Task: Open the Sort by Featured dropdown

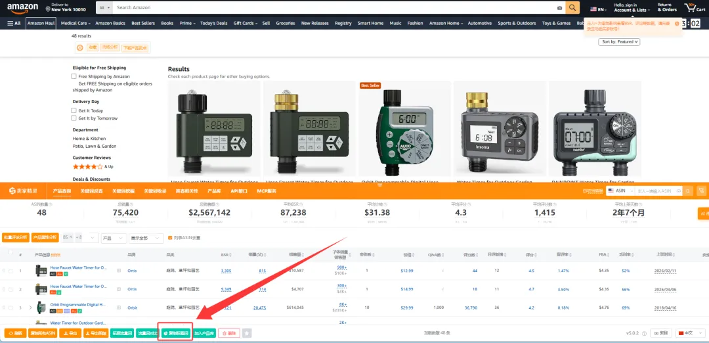Action: tap(619, 41)
